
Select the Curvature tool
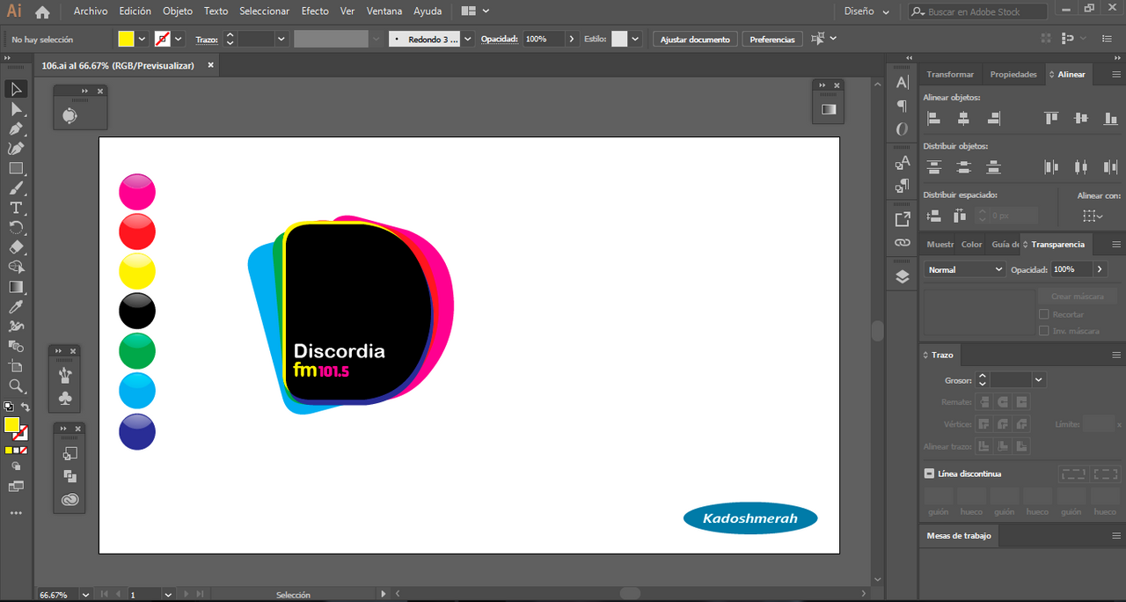coord(16,149)
